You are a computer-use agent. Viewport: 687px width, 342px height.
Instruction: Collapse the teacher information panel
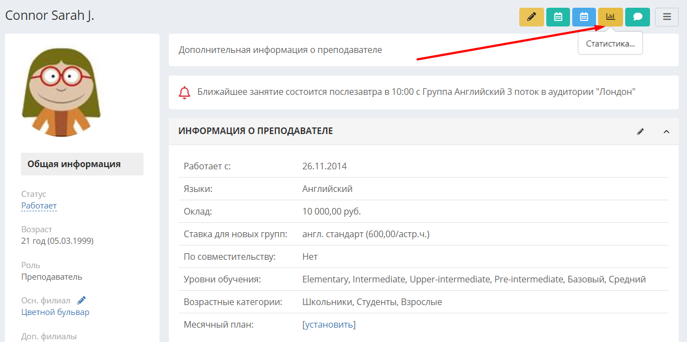pos(666,131)
